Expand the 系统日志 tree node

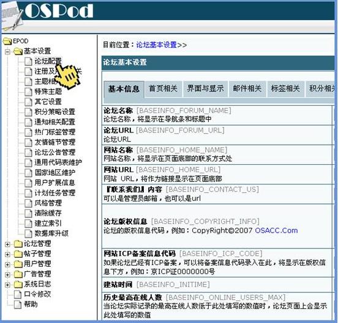click(x=7, y=285)
